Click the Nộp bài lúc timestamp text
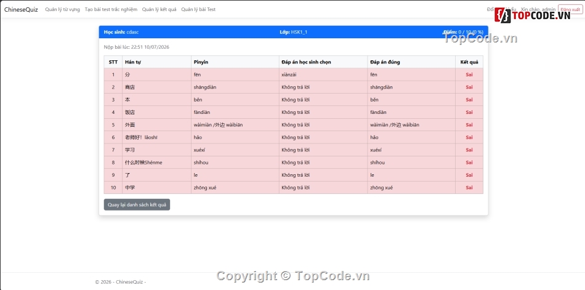Image resolution: width=585 pixels, height=290 pixels. click(x=137, y=47)
